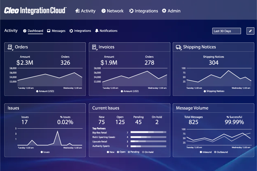Select the Rick's Sporting Goods partner name
Image resolution: width=257 pixels, height=171 pixels.
coord(104,137)
